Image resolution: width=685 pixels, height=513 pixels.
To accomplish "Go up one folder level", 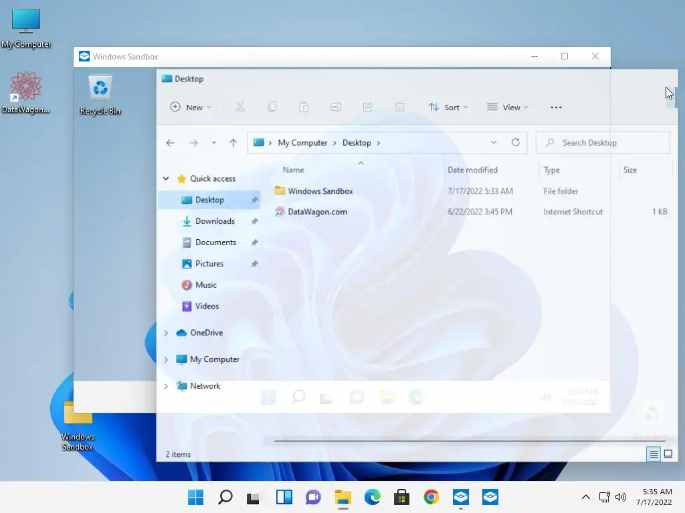I will coord(233,143).
